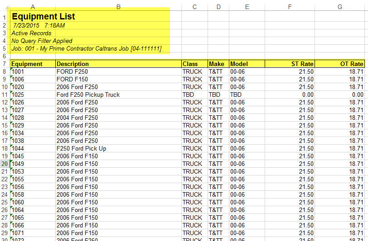
Task: Click equipment number 1056 cell
Action: (33, 187)
